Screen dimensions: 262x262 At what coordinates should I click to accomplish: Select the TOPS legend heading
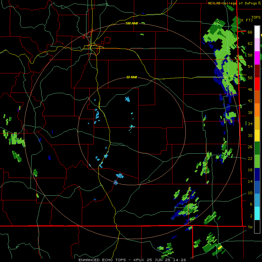(x=256, y=17)
